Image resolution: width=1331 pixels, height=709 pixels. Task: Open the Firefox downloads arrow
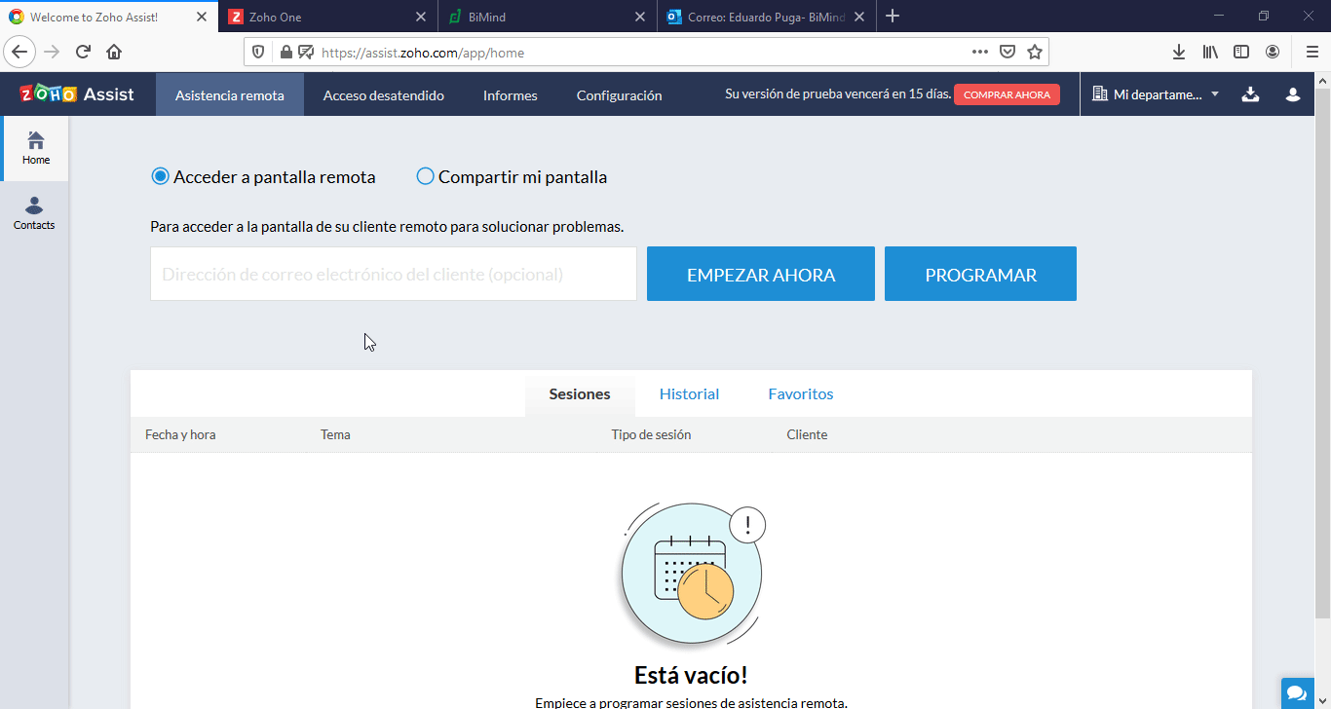(x=1179, y=53)
